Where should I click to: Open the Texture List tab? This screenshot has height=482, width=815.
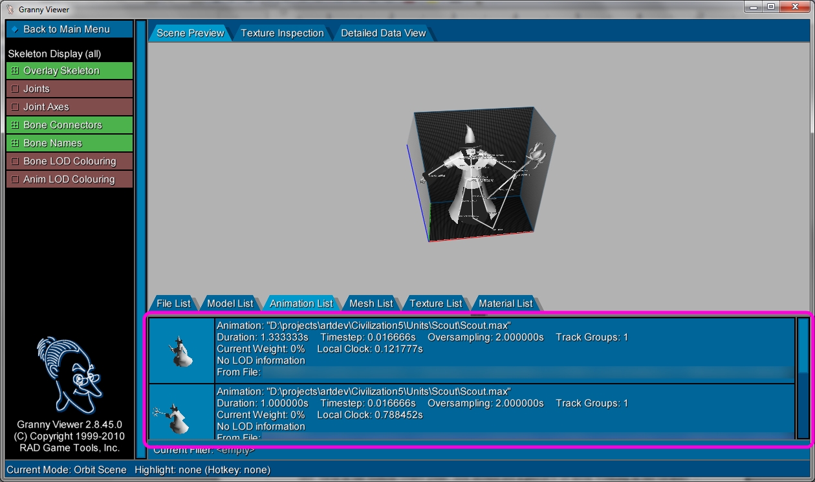point(436,303)
